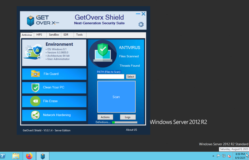Close the GetOverx Shield window
Image resolution: width=249 pixels, height=160 pixels.
coord(143,14)
